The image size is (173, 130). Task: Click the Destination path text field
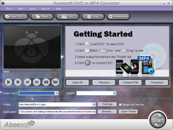[x=57, y=112]
